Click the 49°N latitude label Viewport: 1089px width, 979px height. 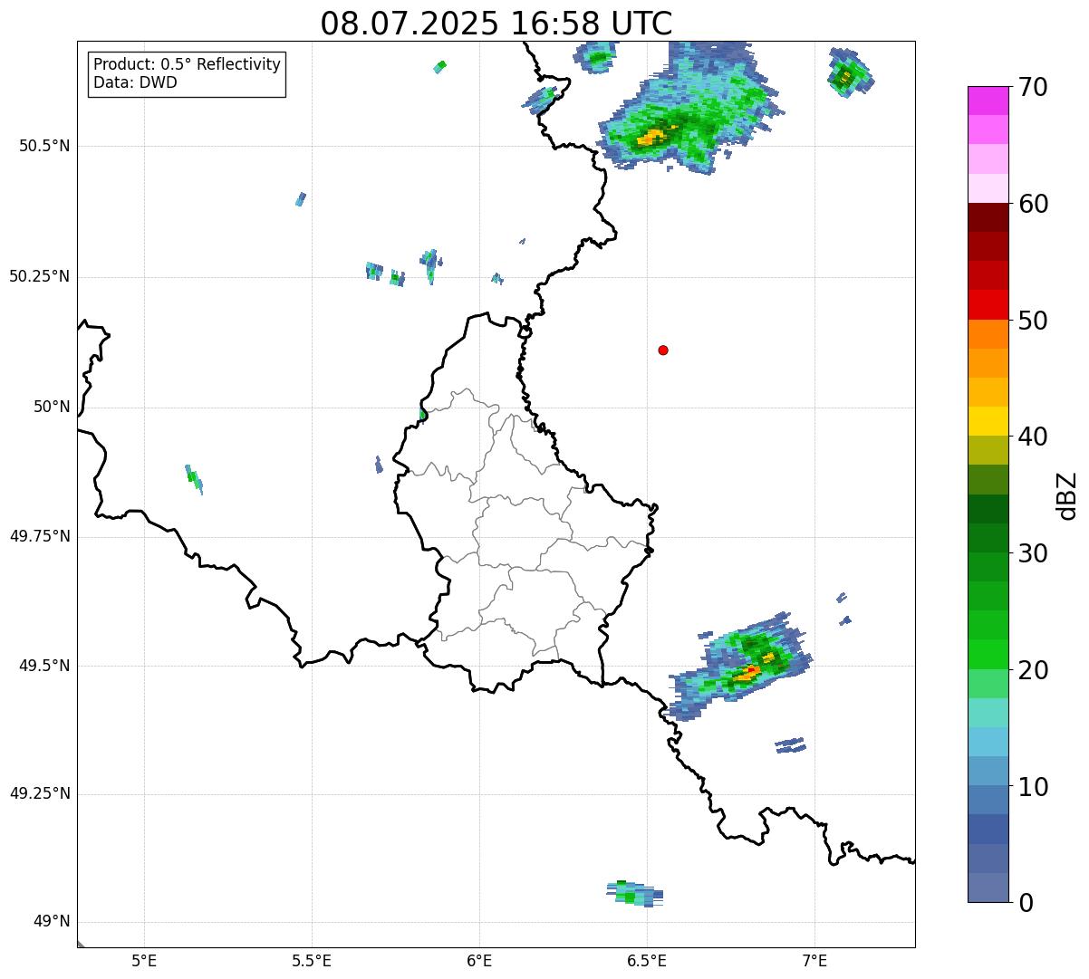coord(52,922)
